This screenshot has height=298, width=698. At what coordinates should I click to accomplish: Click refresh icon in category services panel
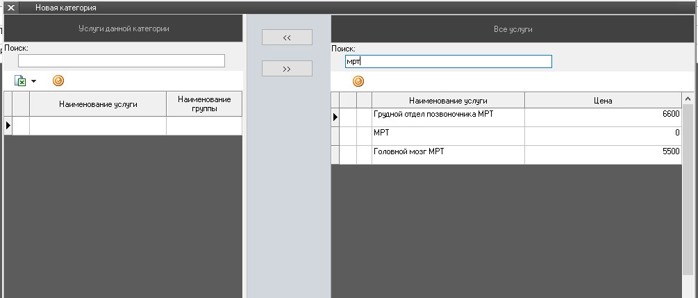point(58,81)
